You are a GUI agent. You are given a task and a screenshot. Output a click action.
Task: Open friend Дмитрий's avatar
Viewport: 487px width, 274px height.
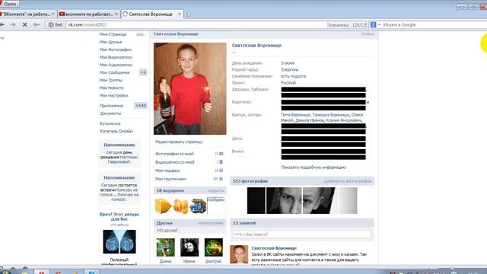click(x=214, y=247)
